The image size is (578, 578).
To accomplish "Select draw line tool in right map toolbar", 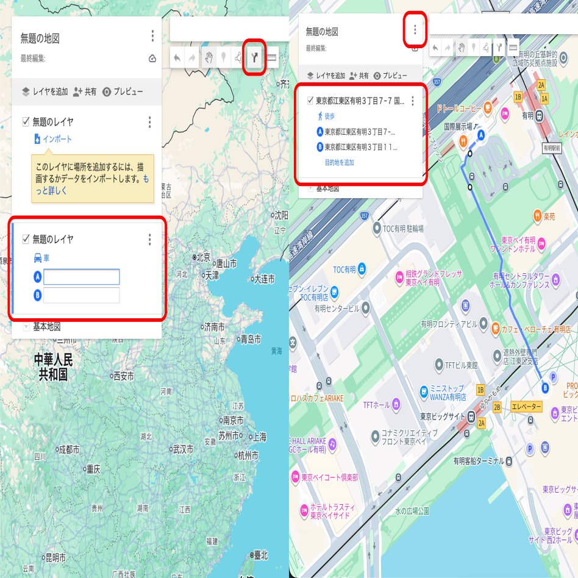I will click(486, 47).
